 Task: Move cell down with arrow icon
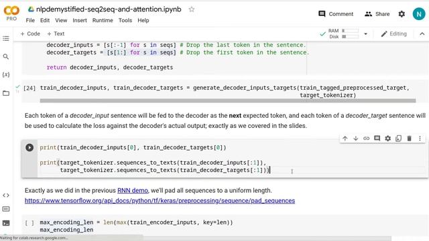coord(356,139)
